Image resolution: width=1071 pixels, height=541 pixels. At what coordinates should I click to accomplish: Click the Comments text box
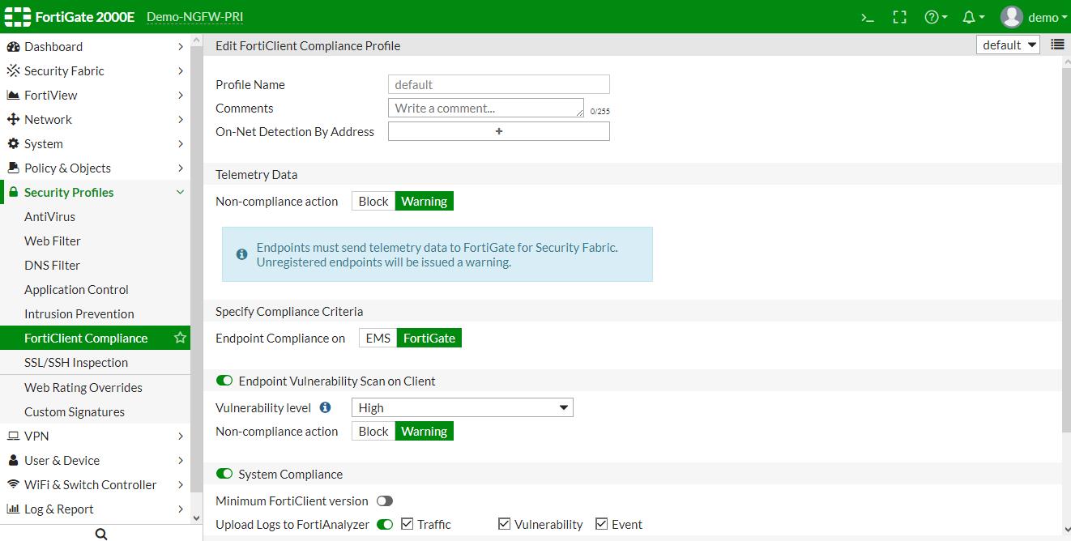coord(486,108)
